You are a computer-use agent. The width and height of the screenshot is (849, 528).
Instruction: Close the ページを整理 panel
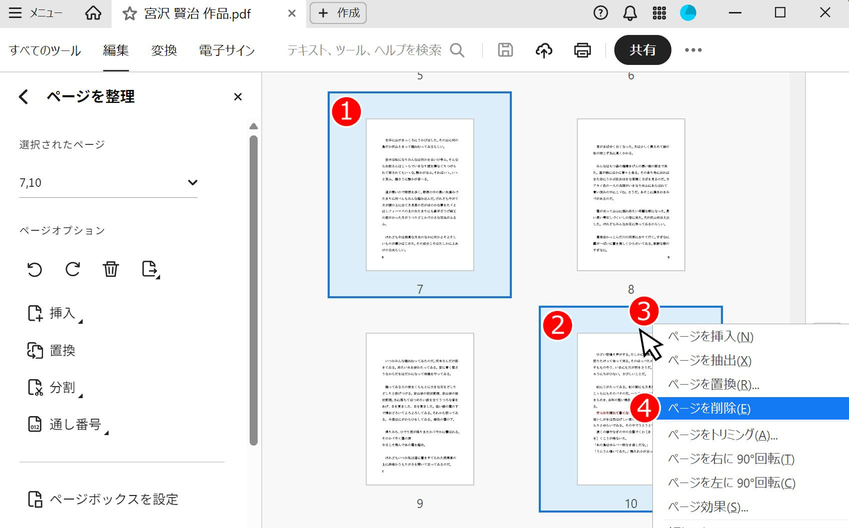coord(238,97)
